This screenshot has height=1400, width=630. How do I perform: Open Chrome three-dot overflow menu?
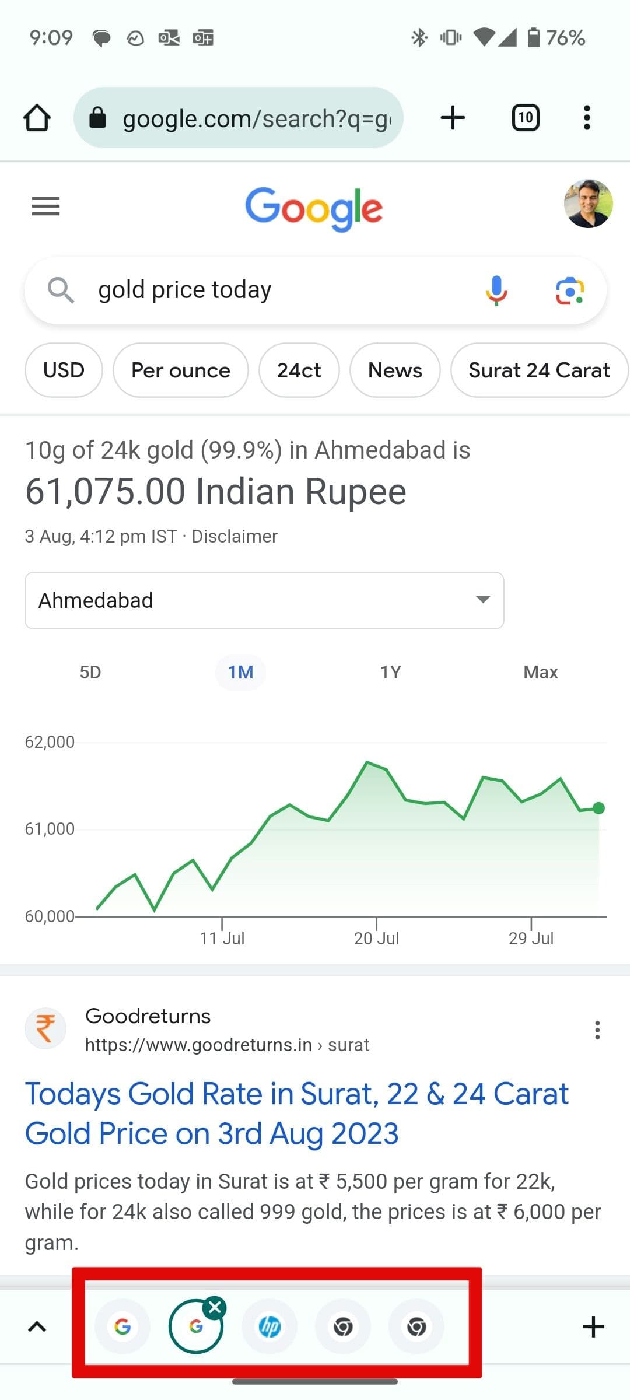coord(587,118)
